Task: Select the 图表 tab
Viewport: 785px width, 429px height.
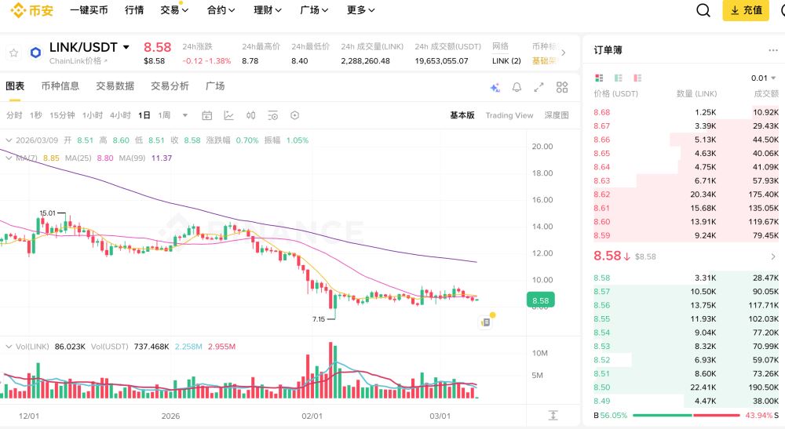Action: tap(15, 86)
